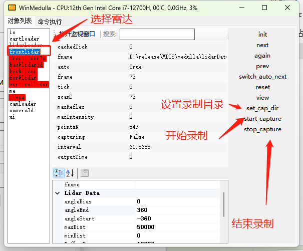
Task: Switch property grid to categorized view
Action: point(59,173)
